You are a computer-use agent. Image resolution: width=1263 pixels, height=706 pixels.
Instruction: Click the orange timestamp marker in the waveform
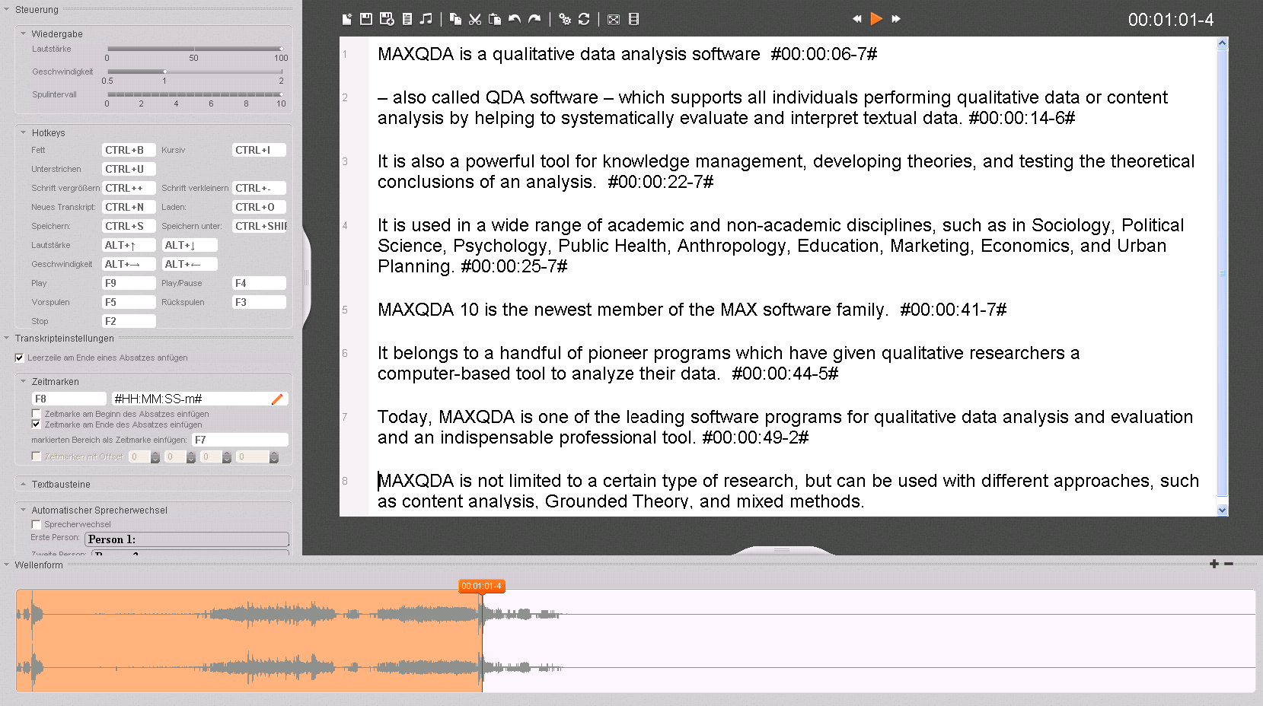(x=481, y=587)
